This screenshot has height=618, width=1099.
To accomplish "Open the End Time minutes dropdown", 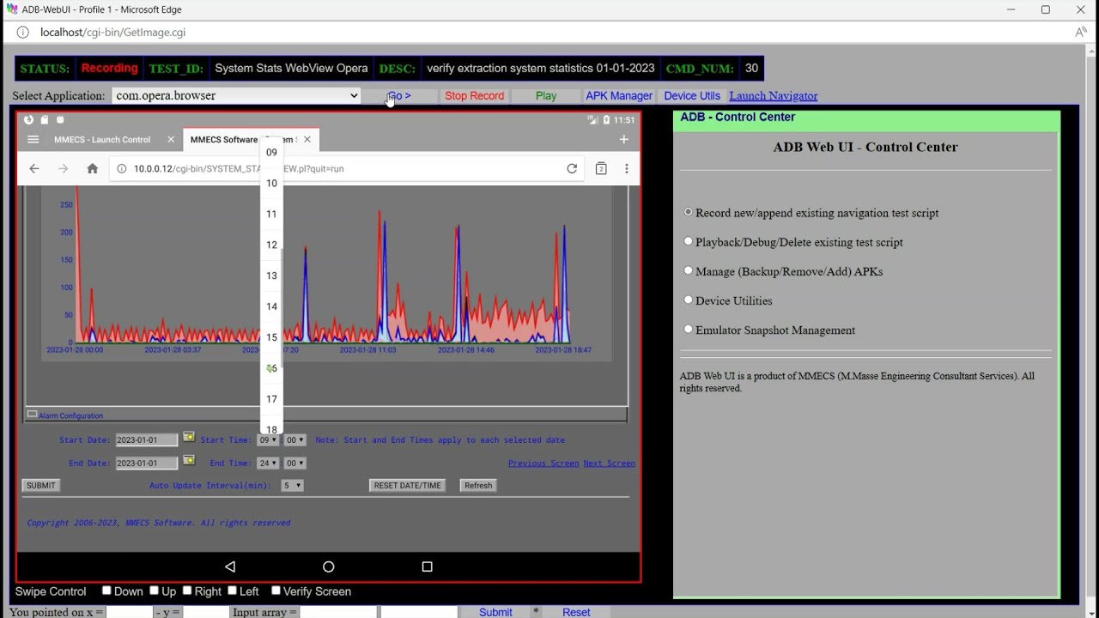I will pos(294,463).
